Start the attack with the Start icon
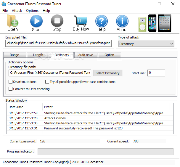Screen dimensions: 180x167 [36, 21]
